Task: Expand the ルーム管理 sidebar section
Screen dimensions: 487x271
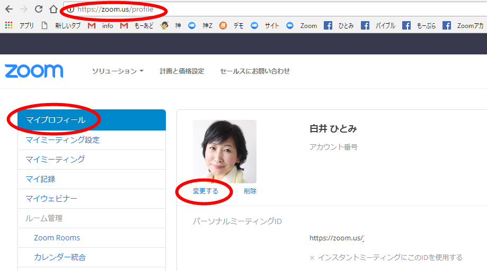Action: tap(44, 218)
